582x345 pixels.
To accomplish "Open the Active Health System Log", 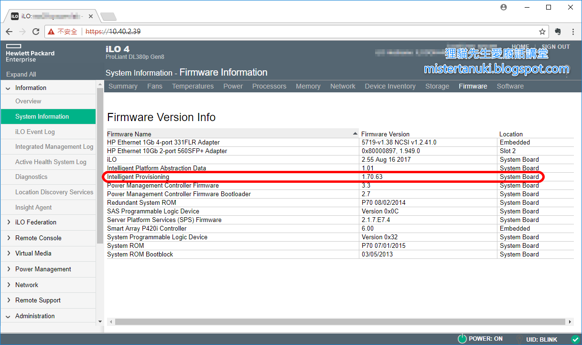I will point(51,162).
